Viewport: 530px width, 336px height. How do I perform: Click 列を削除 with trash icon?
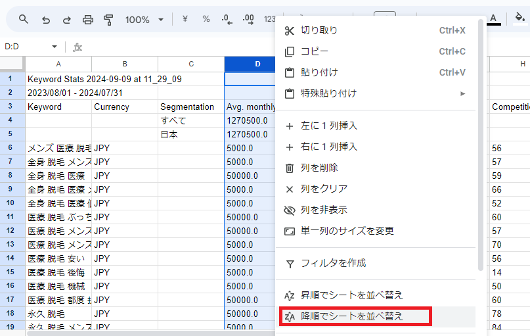pos(319,168)
